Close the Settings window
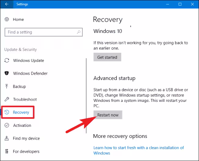The width and height of the screenshot is (199, 161). point(192,4)
